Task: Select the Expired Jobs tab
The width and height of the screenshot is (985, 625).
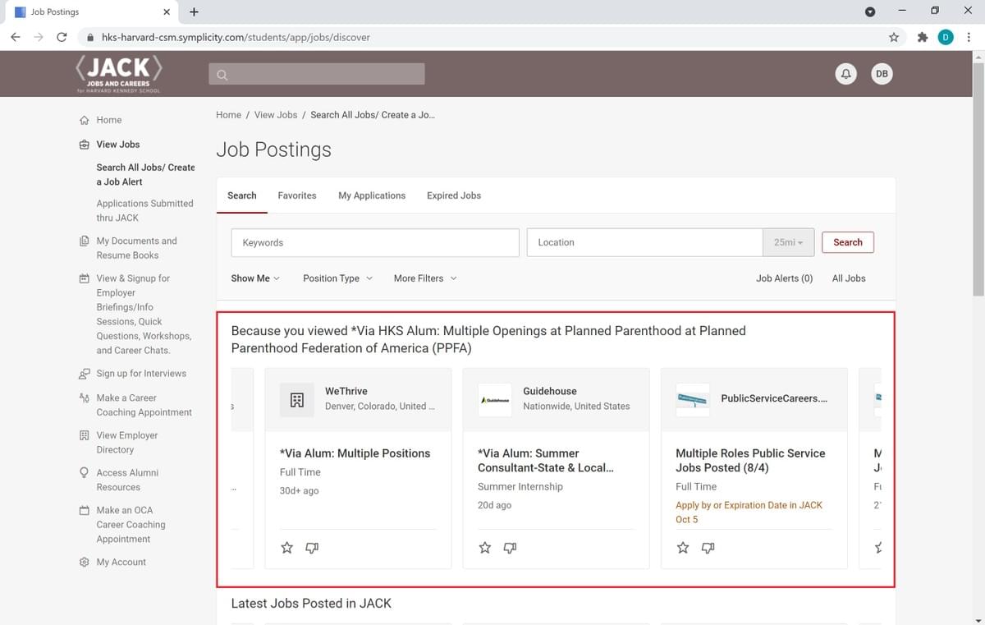Action: tap(454, 195)
